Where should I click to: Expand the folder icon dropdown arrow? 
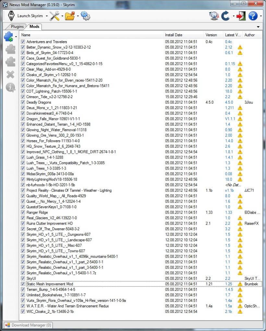pyautogui.click(x=78, y=16)
